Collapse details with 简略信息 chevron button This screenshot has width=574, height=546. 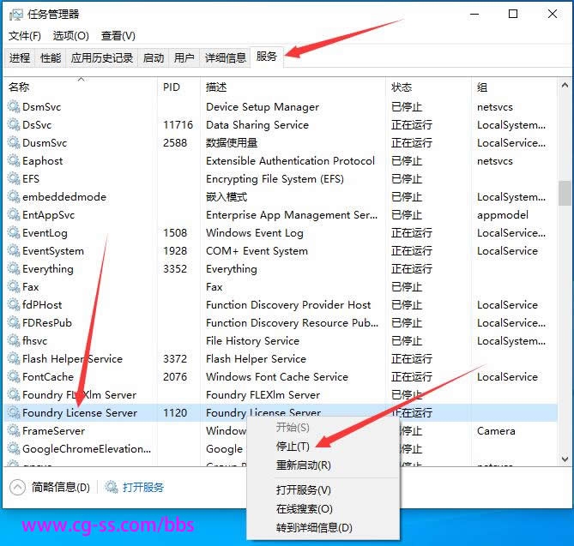coord(17,488)
